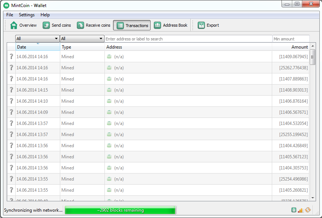Click unconfirmed status icon for 11409.067945 row
This screenshot has width=322, height=218.
click(12, 56)
